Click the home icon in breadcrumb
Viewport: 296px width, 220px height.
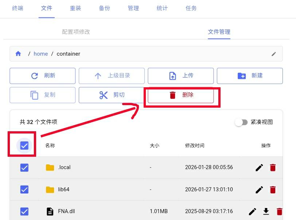(x=18, y=54)
